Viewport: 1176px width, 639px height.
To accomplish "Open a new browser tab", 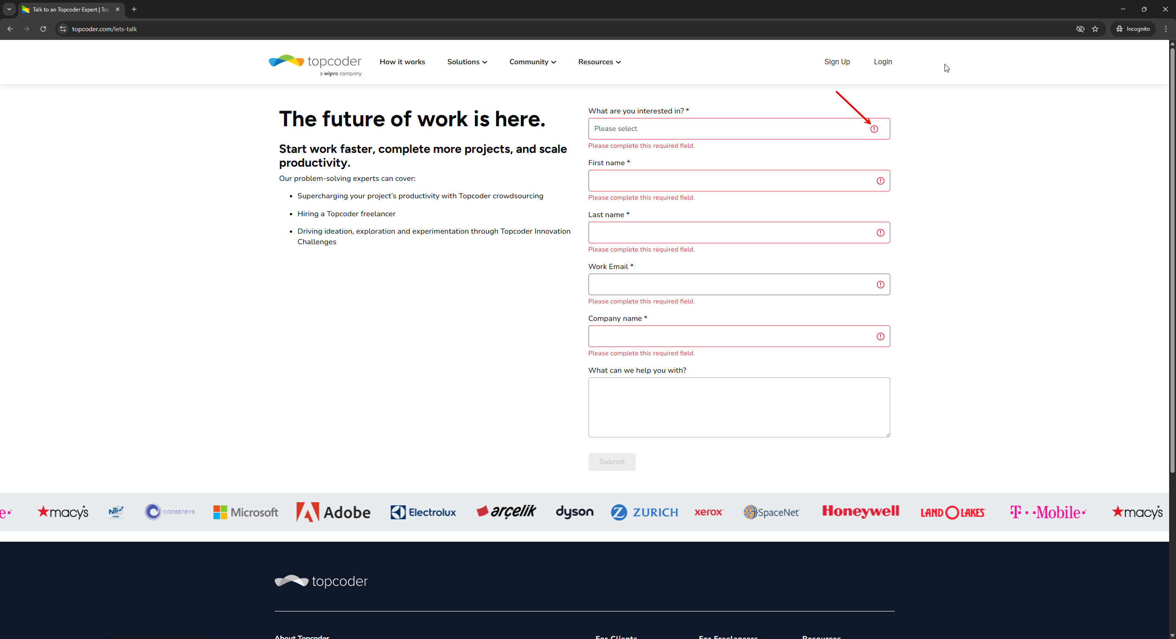I will pos(134,9).
